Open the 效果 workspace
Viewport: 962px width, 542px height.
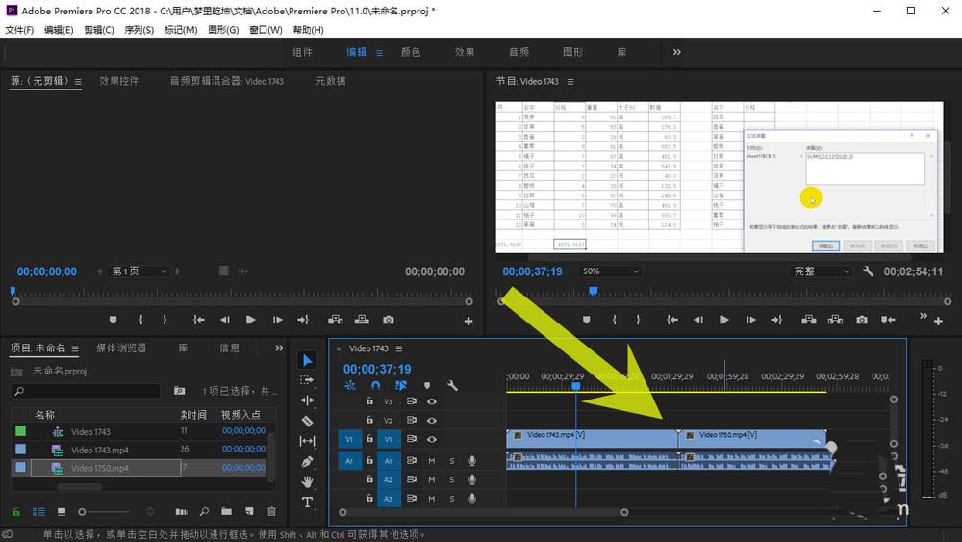pos(465,52)
